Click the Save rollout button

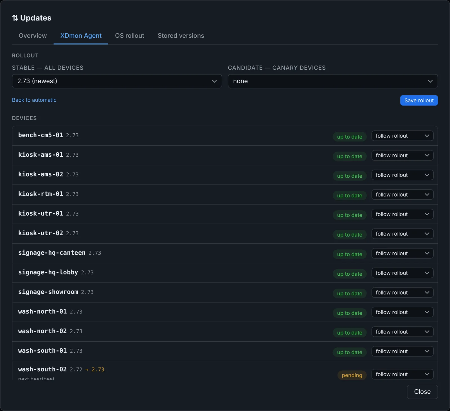[419, 101]
